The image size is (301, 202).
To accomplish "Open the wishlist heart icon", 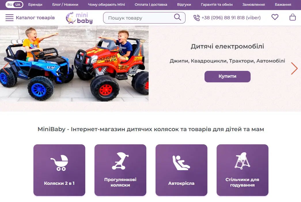I will click(x=275, y=17).
